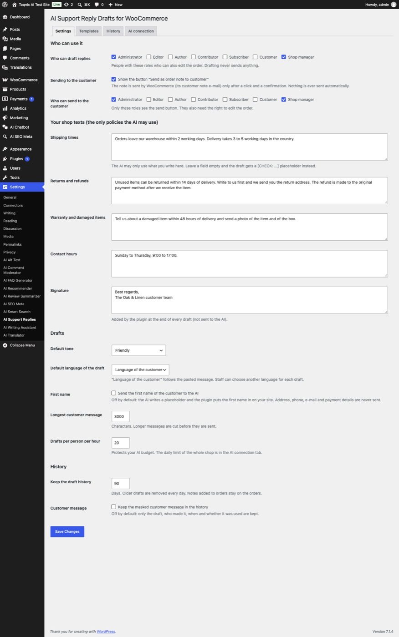Open Dashboard via its gauge icon
The height and width of the screenshot is (637, 399).
5,17
